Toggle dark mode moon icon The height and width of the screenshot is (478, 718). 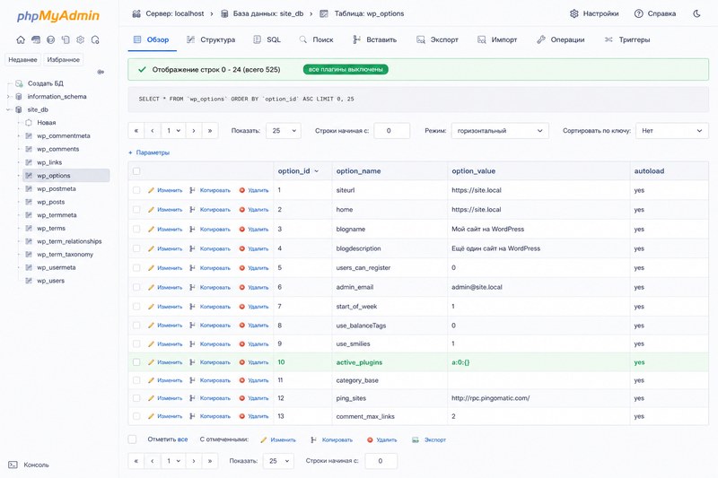click(696, 13)
